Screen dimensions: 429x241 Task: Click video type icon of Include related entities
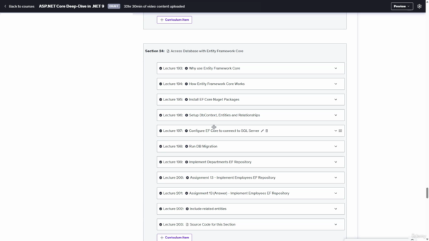click(x=187, y=209)
